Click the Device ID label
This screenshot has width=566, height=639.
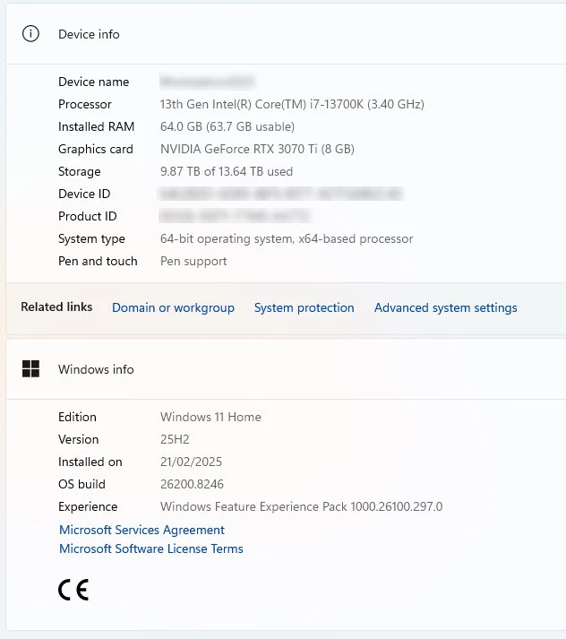(84, 194)
